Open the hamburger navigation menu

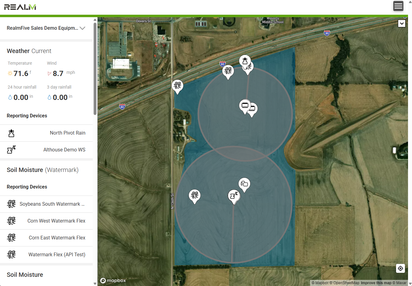pos(398,6)
